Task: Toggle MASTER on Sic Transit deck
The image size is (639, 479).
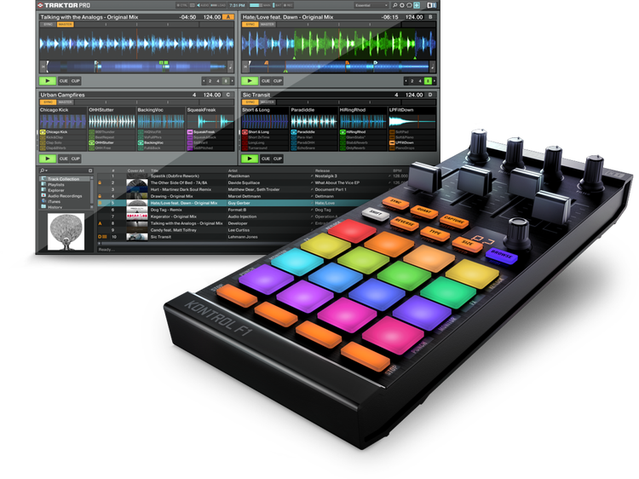Action: click(267, 102)
